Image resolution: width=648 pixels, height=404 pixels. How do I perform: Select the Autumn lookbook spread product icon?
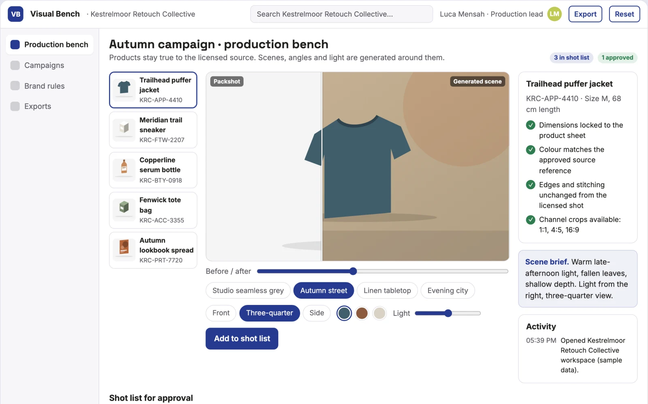(x=124, y=250)
